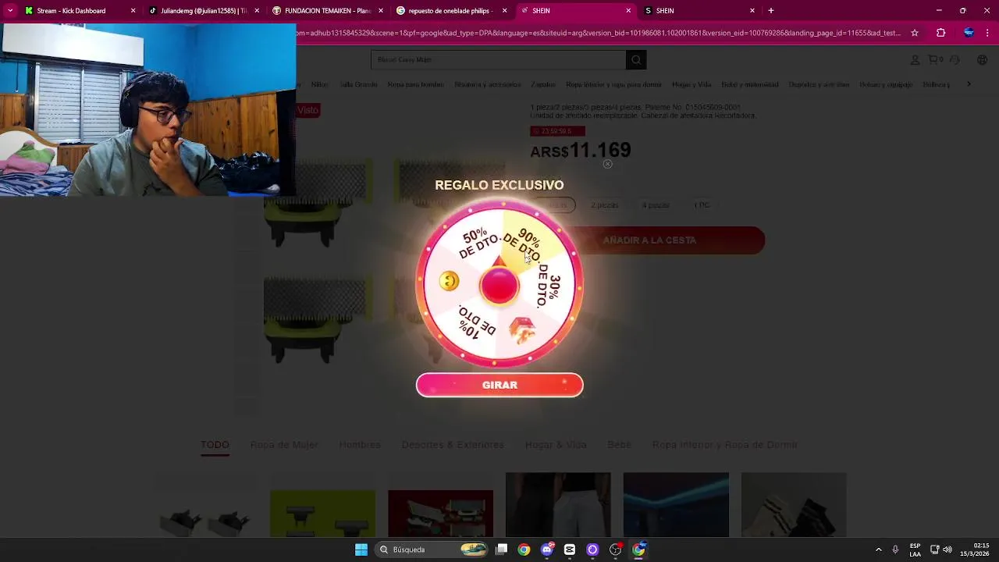Click the microphone tray icon

(895, 550)
